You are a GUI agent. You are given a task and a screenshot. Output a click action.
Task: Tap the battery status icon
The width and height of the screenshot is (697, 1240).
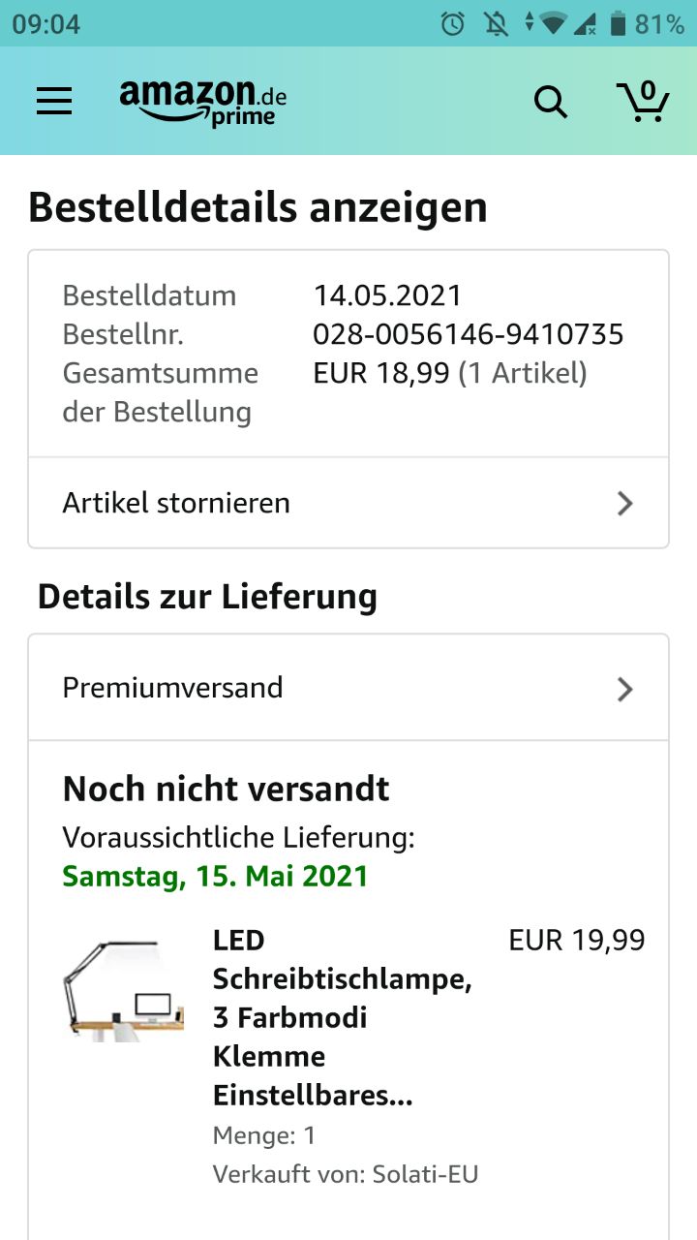[618, 24]
